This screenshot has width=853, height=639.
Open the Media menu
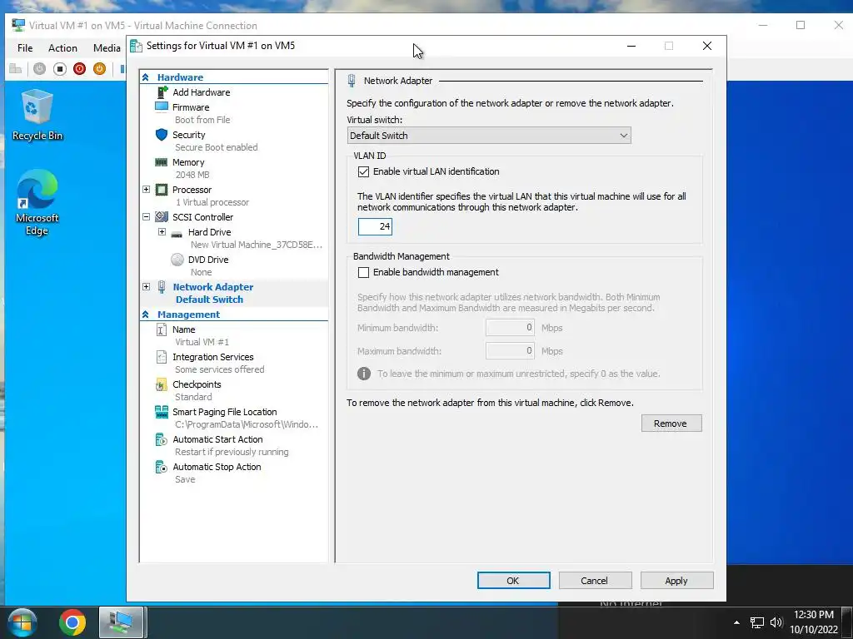tap(107, 47)
